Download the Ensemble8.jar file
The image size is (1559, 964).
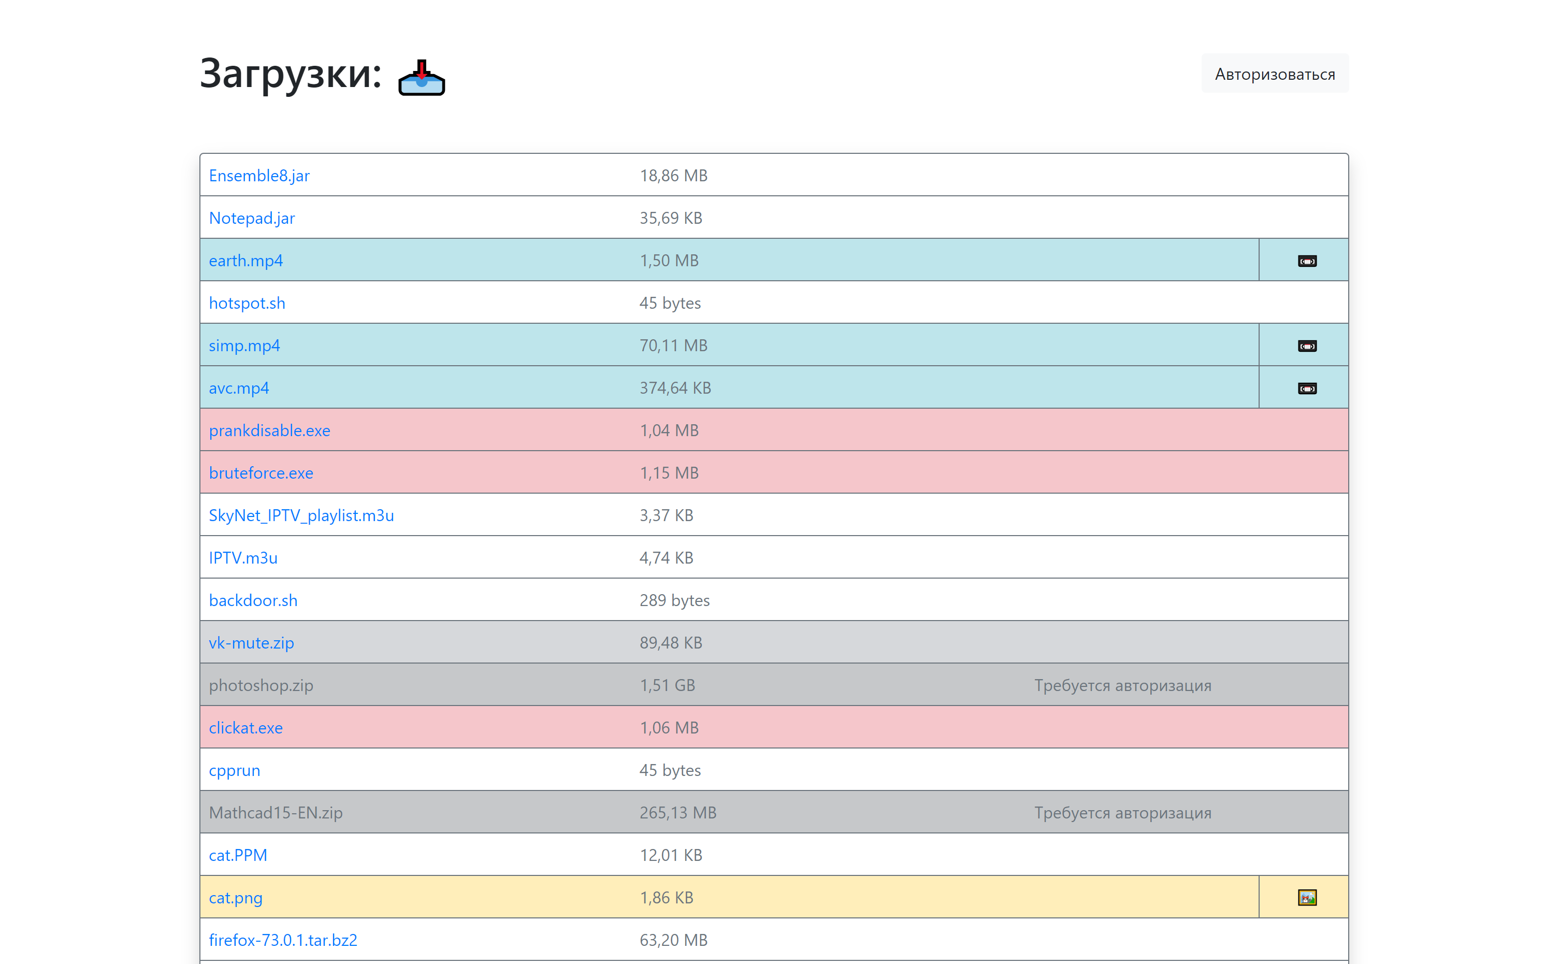(259, 175)
